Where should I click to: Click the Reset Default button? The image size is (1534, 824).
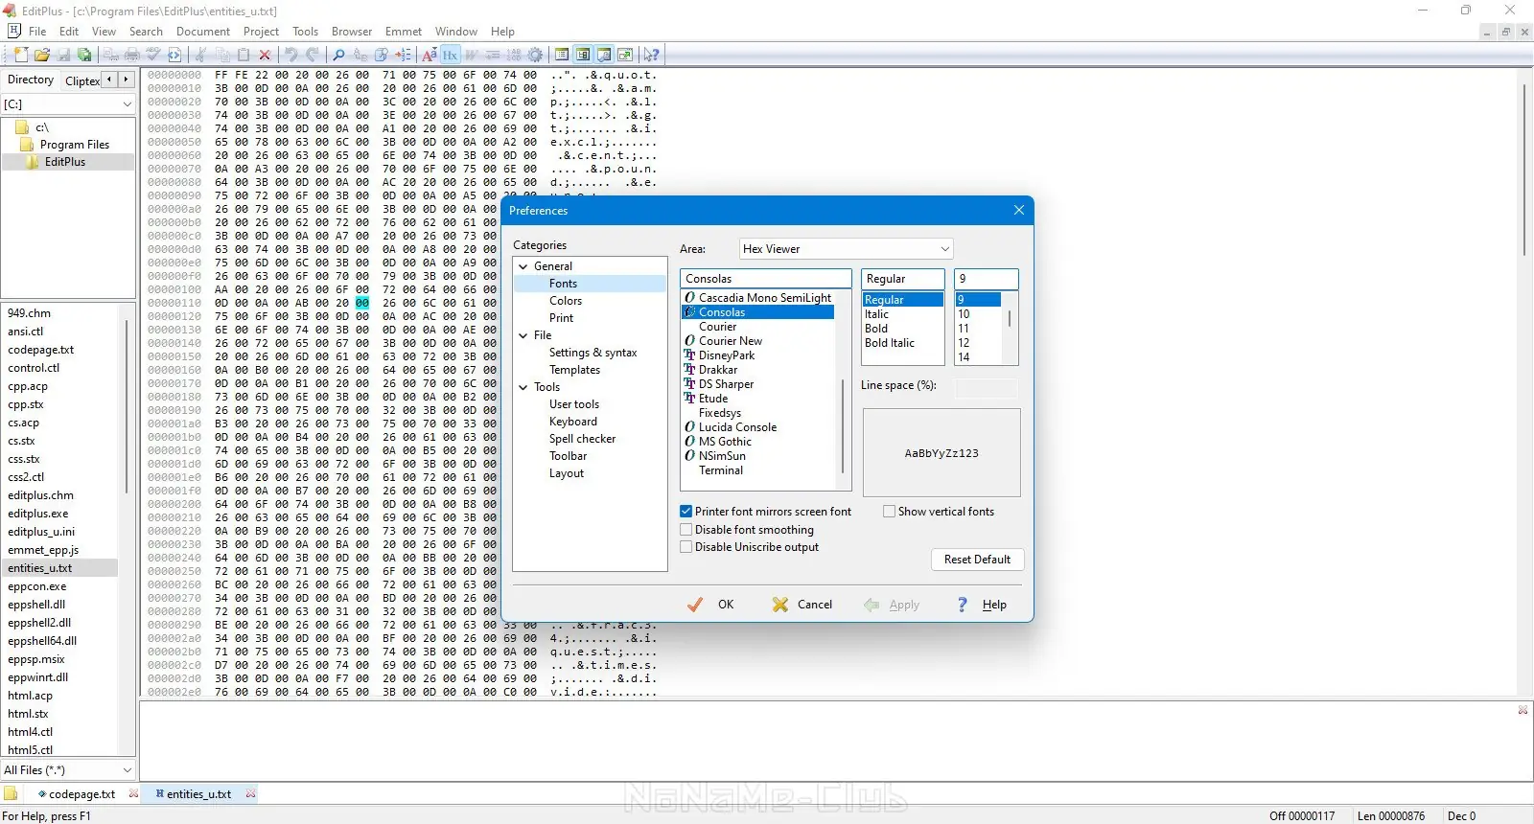coord(977,560)
